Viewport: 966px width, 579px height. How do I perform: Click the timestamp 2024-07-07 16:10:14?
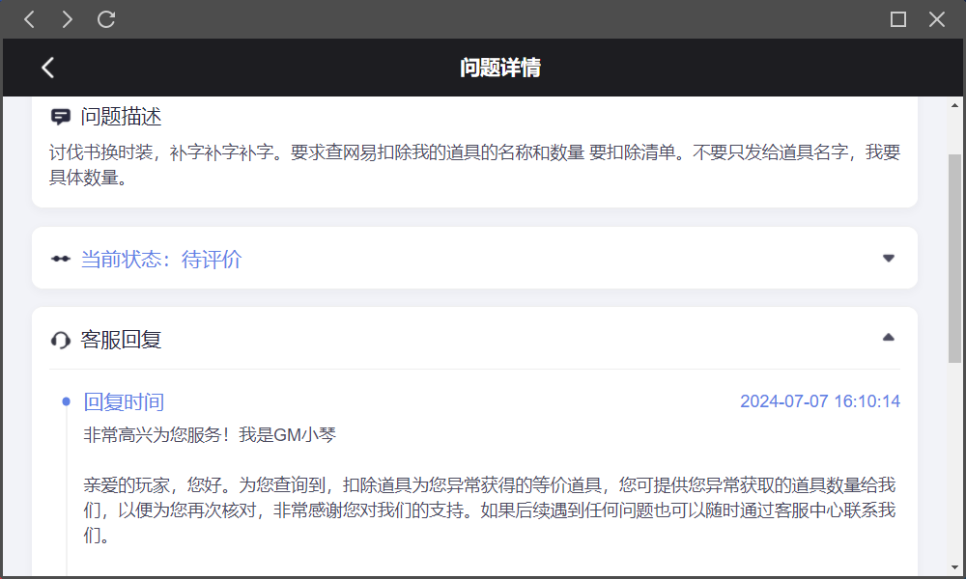pos(819,401)
